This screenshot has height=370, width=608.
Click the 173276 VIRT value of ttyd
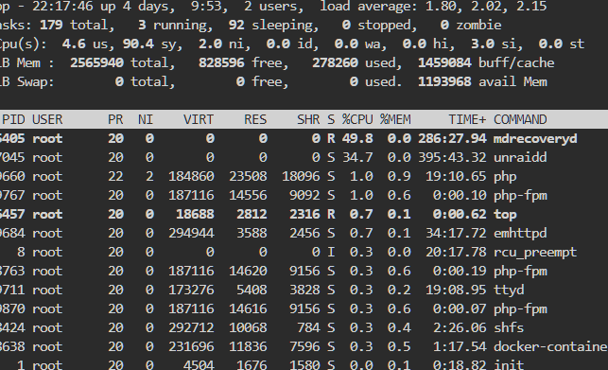[191, 290]
